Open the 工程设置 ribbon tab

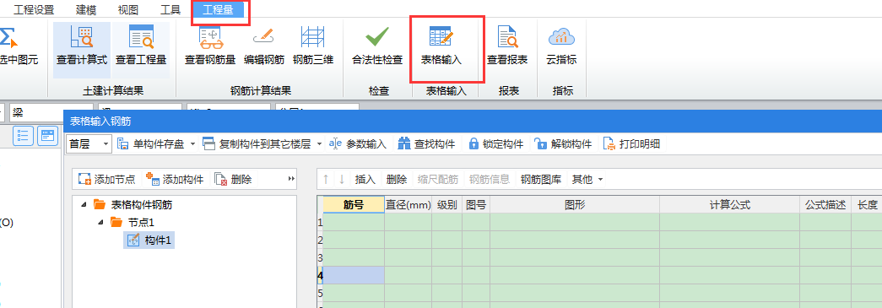click(x=34, y=9)
